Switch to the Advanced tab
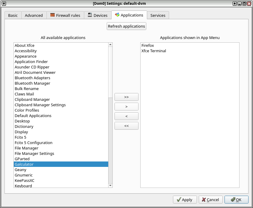 pyautogui.click(x=34, y=15)
